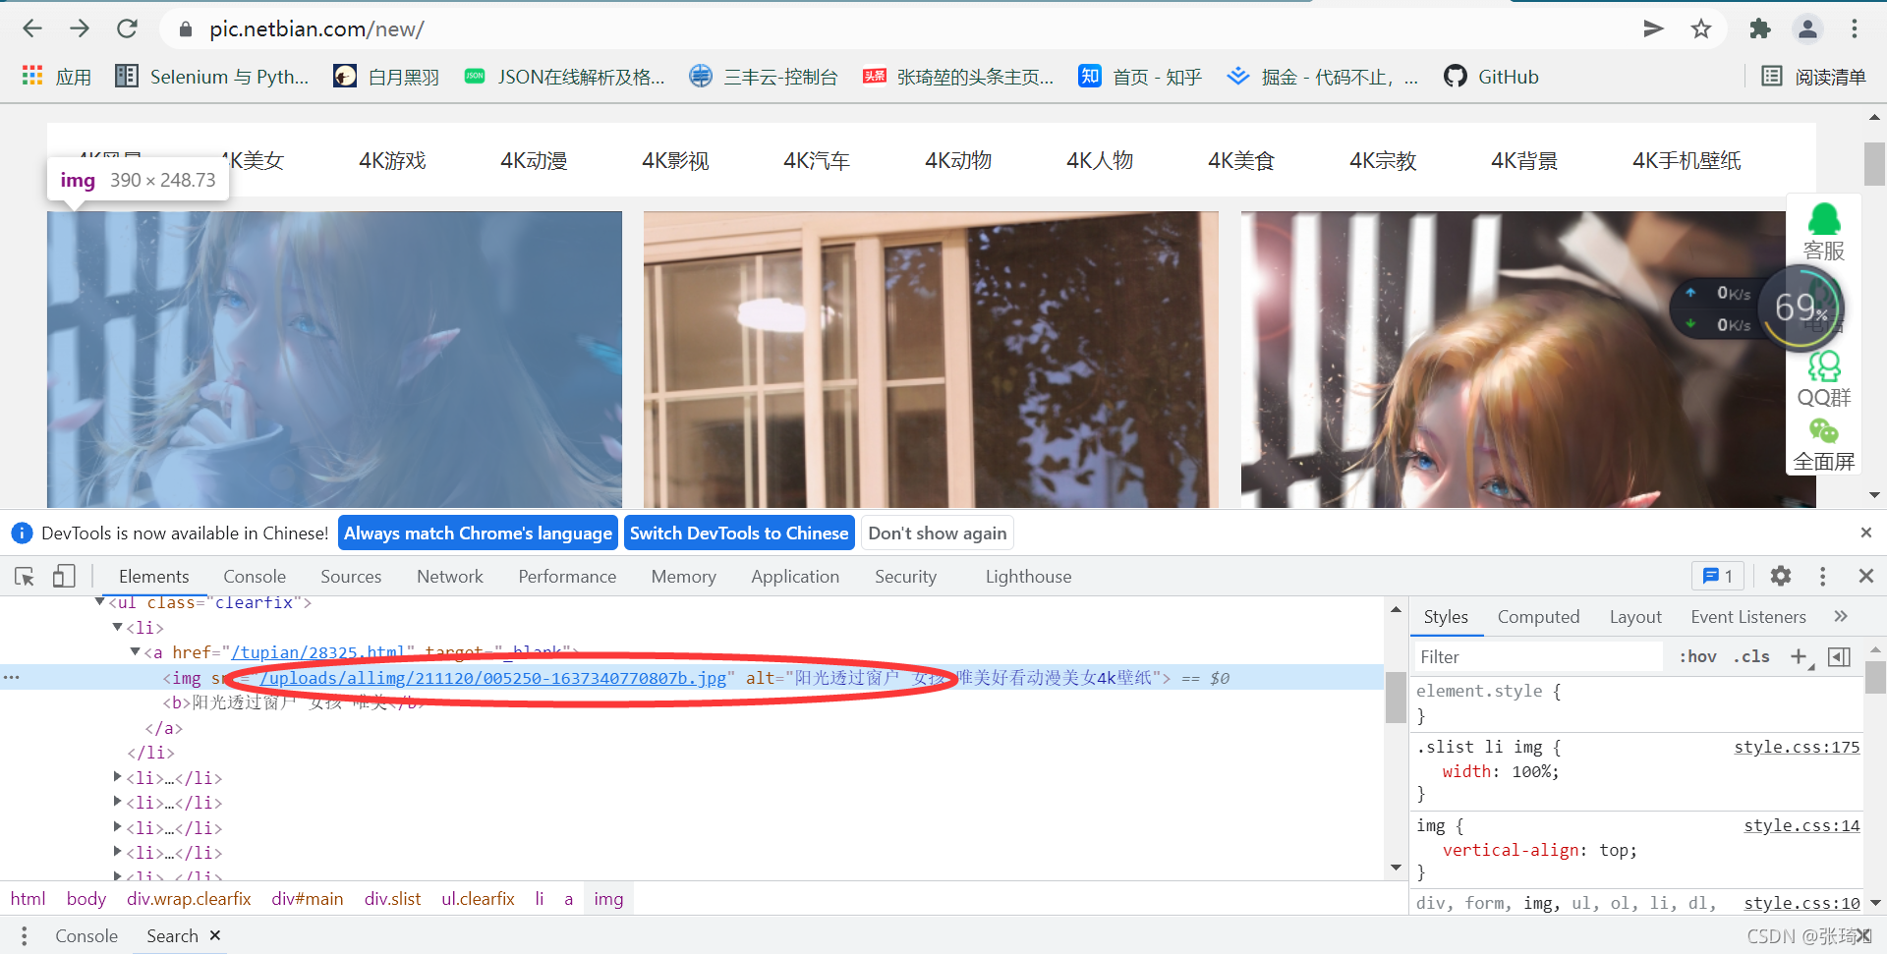Open Chrome three-dot menu
The height and width of the screenshot is (954, 1887).
1855,28
